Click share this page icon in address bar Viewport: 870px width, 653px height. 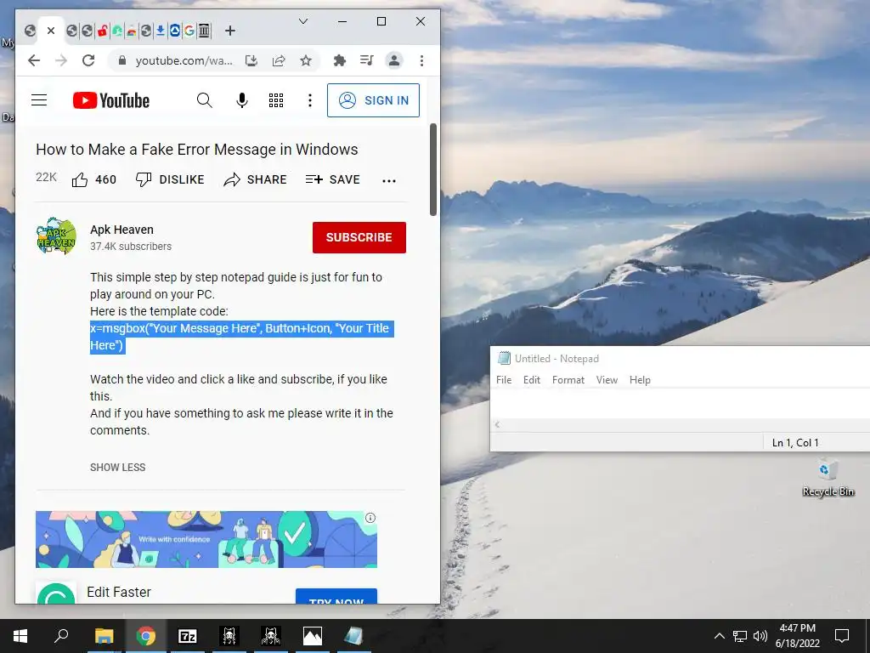(279, 60)
